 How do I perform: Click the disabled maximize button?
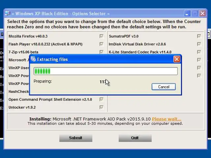[195, 13]
